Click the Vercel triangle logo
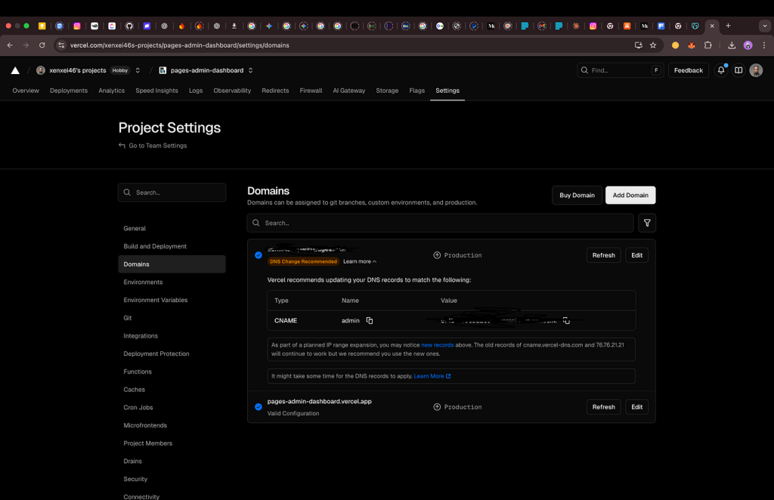The image size is (774, 500). point(15,70)
